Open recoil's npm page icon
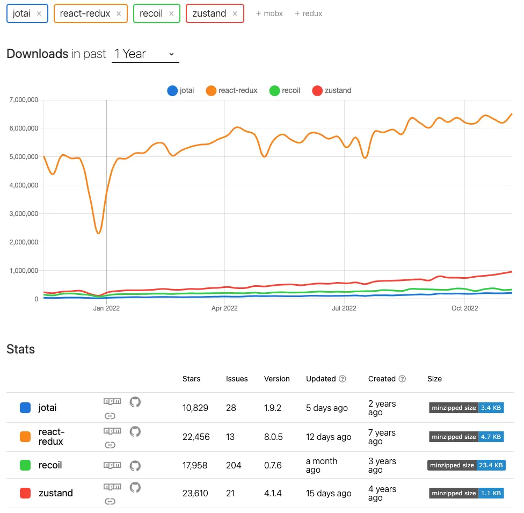Image resolution: width=524 pixels, height=513 pixels. pyautogui.click(x=112, y=465)
